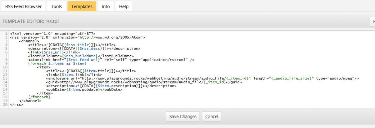Place cursor on the xml version declaration line

[x=53, y=34]
